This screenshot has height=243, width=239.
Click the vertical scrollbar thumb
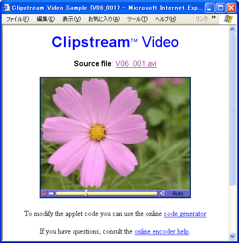[x=232, y=109]
